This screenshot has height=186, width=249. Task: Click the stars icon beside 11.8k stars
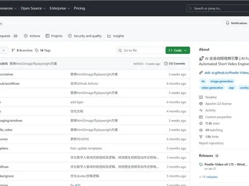[201, 124]
